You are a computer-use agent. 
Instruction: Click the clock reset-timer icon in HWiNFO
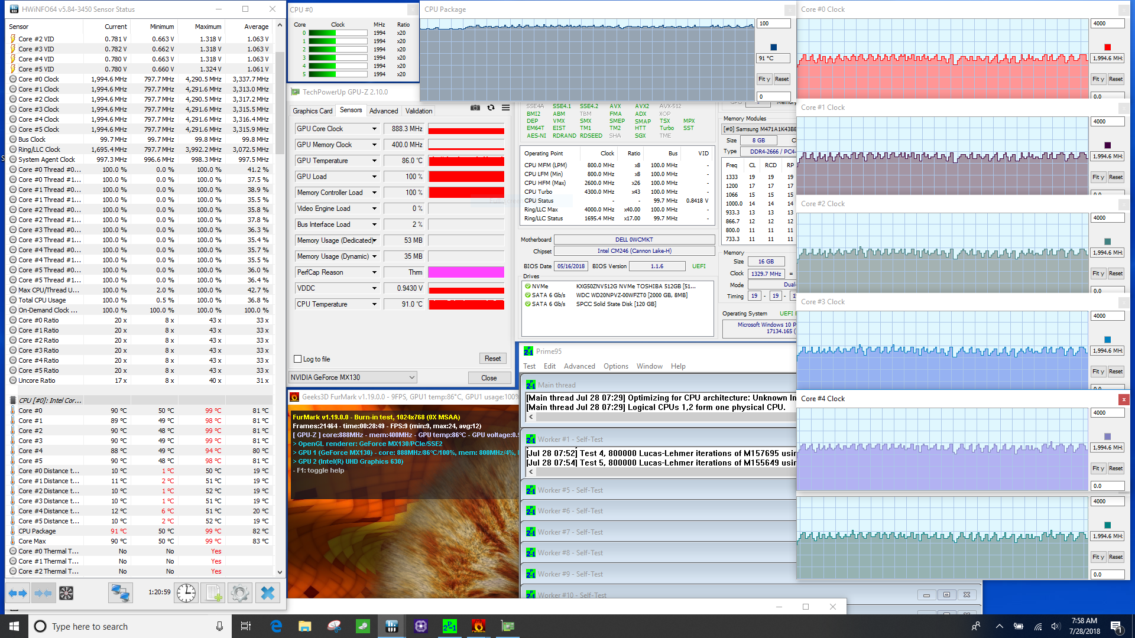tap(186, 593)
